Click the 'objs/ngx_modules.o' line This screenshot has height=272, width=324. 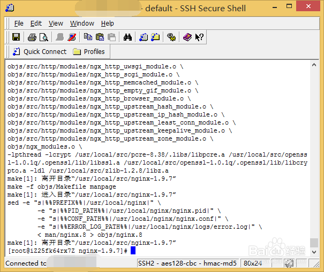click(x=45, y=146)
